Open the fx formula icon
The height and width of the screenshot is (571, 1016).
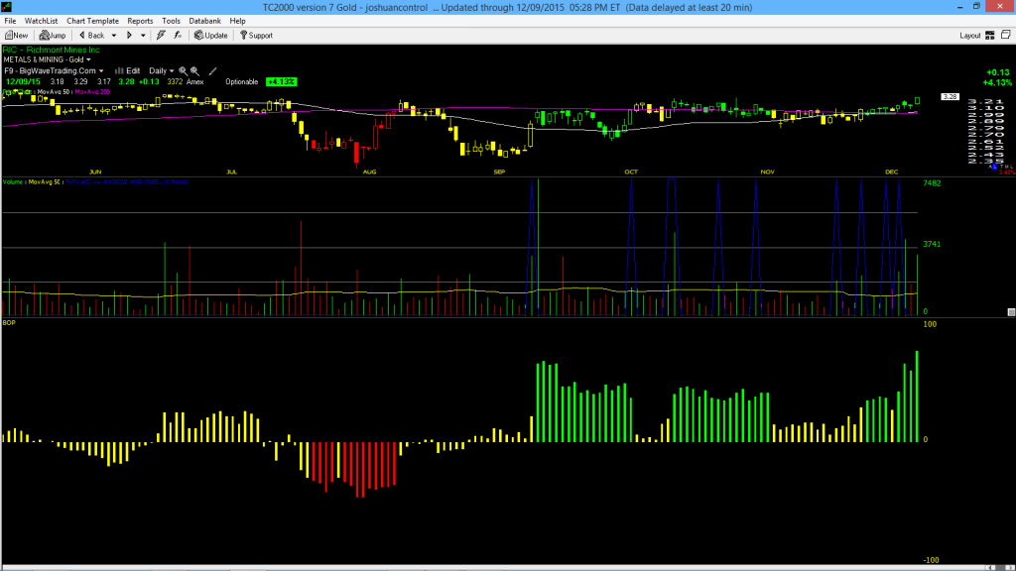pos(178,36)
